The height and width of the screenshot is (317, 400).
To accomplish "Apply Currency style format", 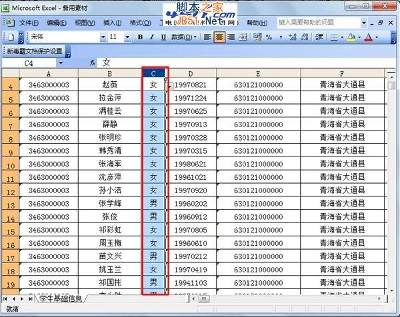I will [x=257, y=37].
